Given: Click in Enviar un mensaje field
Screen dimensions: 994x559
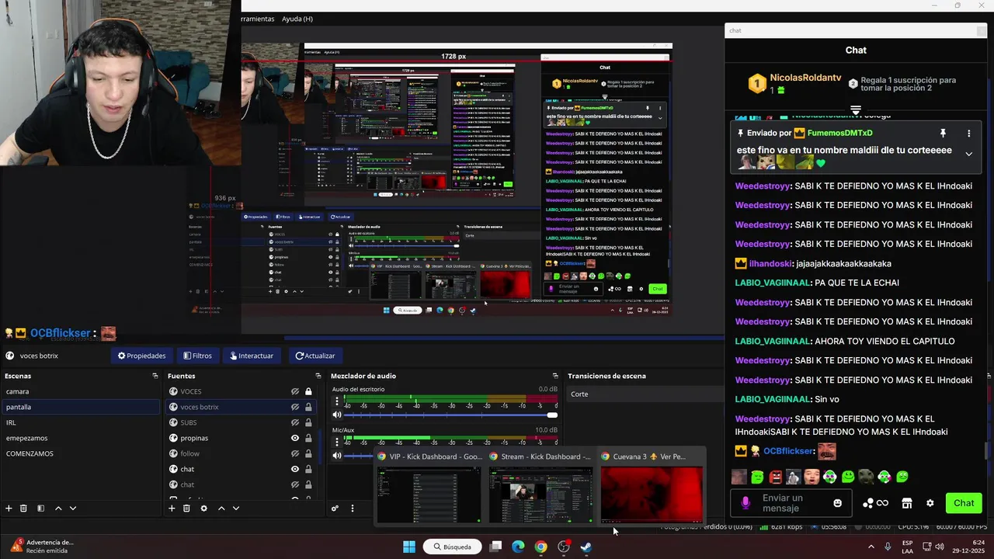Looking at the screenshot, I should 791,503.
